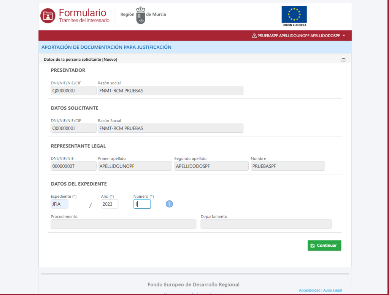Open the Aviso Legal link
The height and width of the screenshot is (295, 389).
pos(333,290)
